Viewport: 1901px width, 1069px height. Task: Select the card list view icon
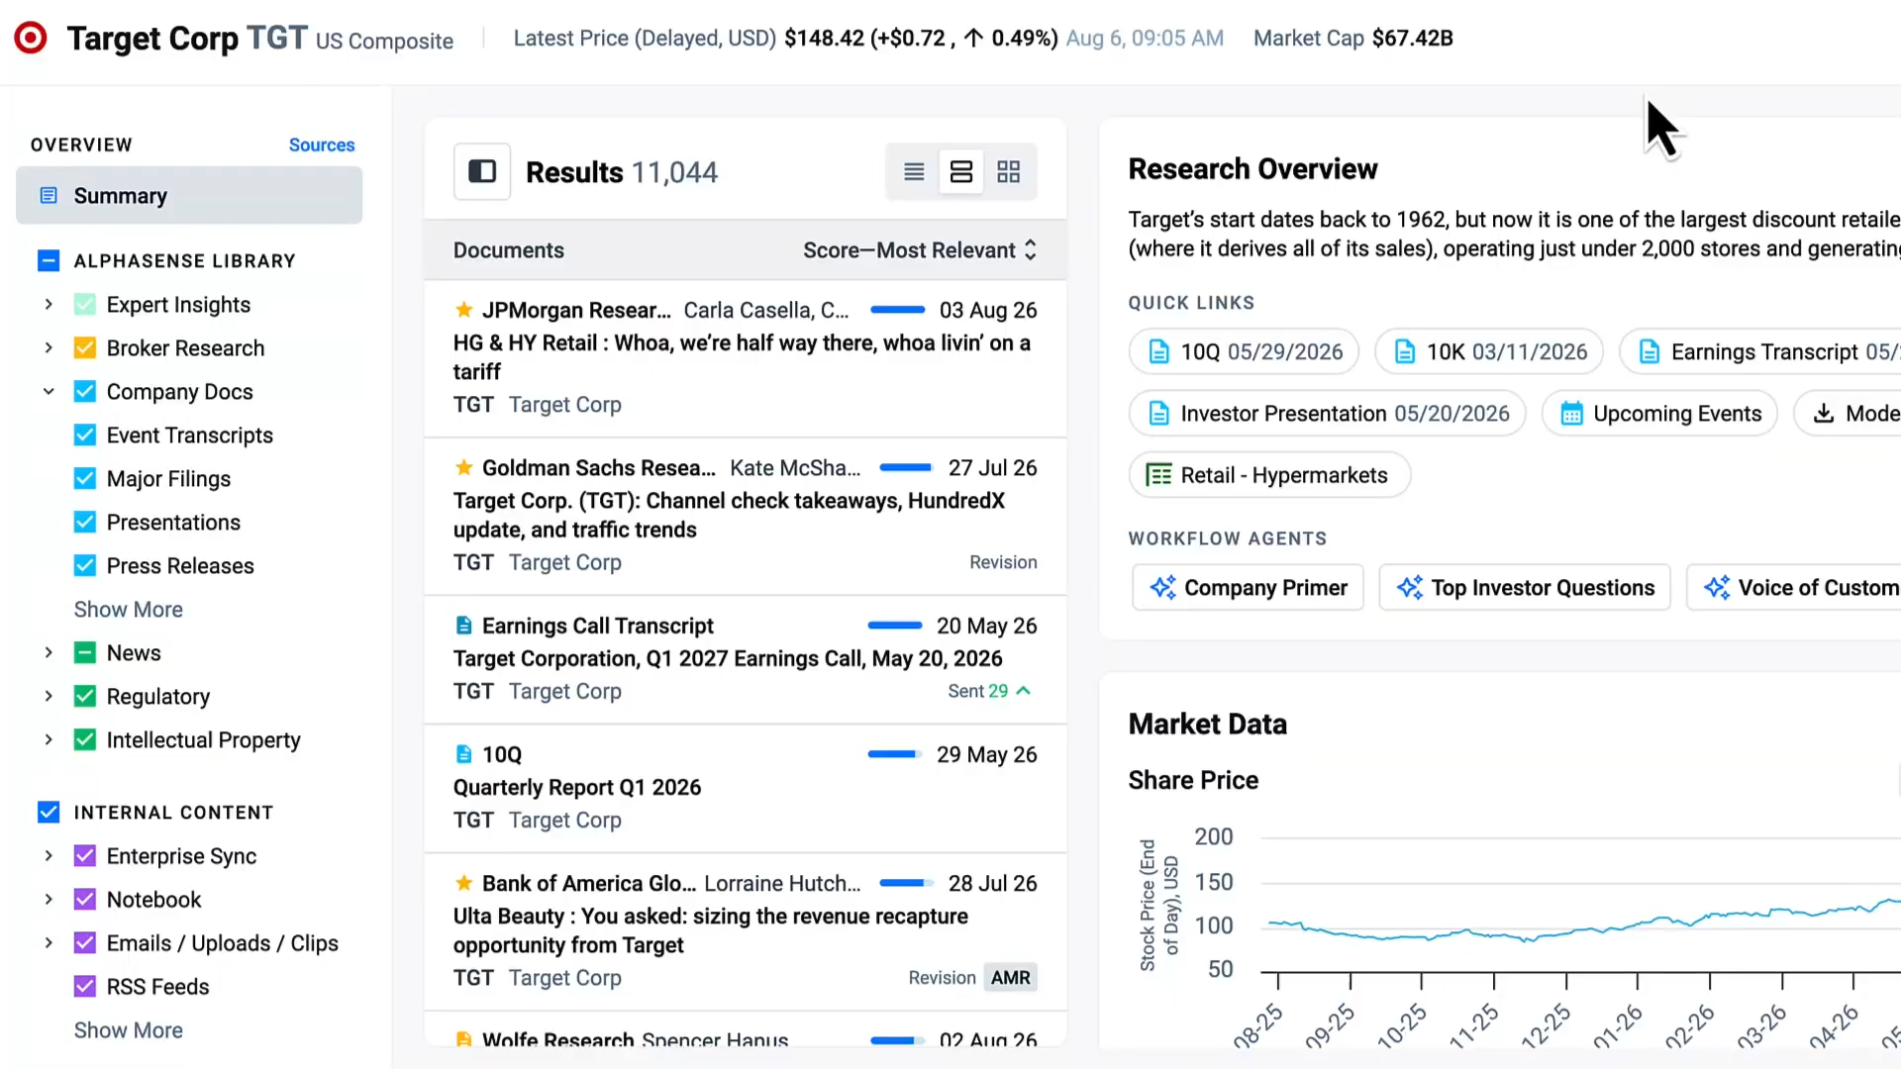[x=960, y=172]
